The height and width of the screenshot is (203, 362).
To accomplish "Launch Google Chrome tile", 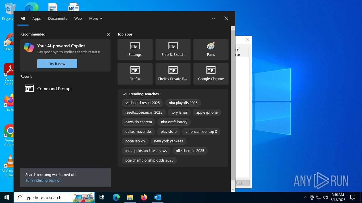I will [x=211, y=74].
